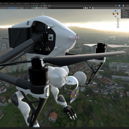Screen dimensions: 129x129
Task: Click the blue Z axis gizmo ball
Action: [x=116, y=11]
